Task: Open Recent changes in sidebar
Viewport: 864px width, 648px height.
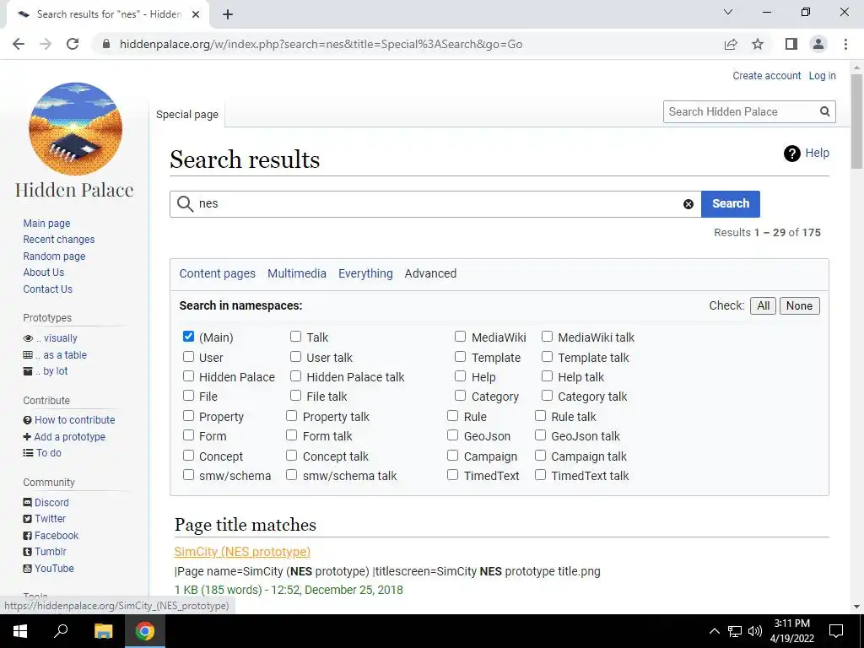Action: 59,240
